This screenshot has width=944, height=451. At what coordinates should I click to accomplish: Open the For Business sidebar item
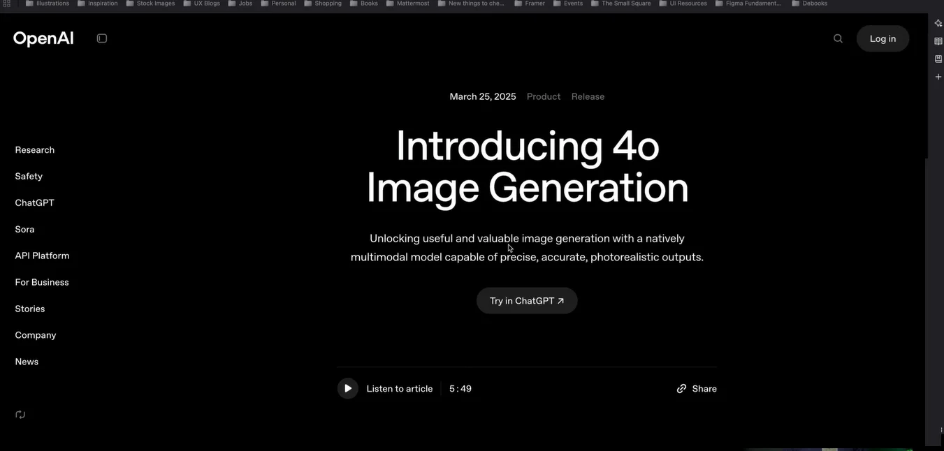click(42, 283)
